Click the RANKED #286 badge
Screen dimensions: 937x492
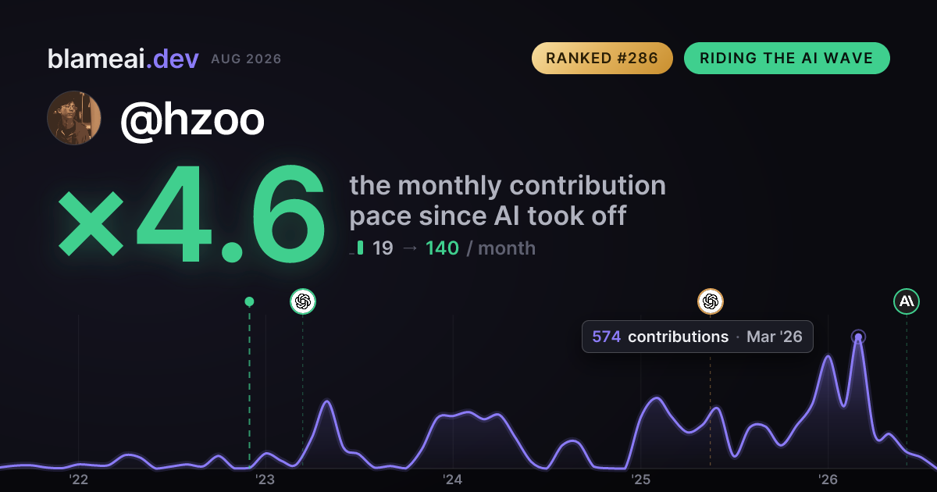tap(602, 59)
